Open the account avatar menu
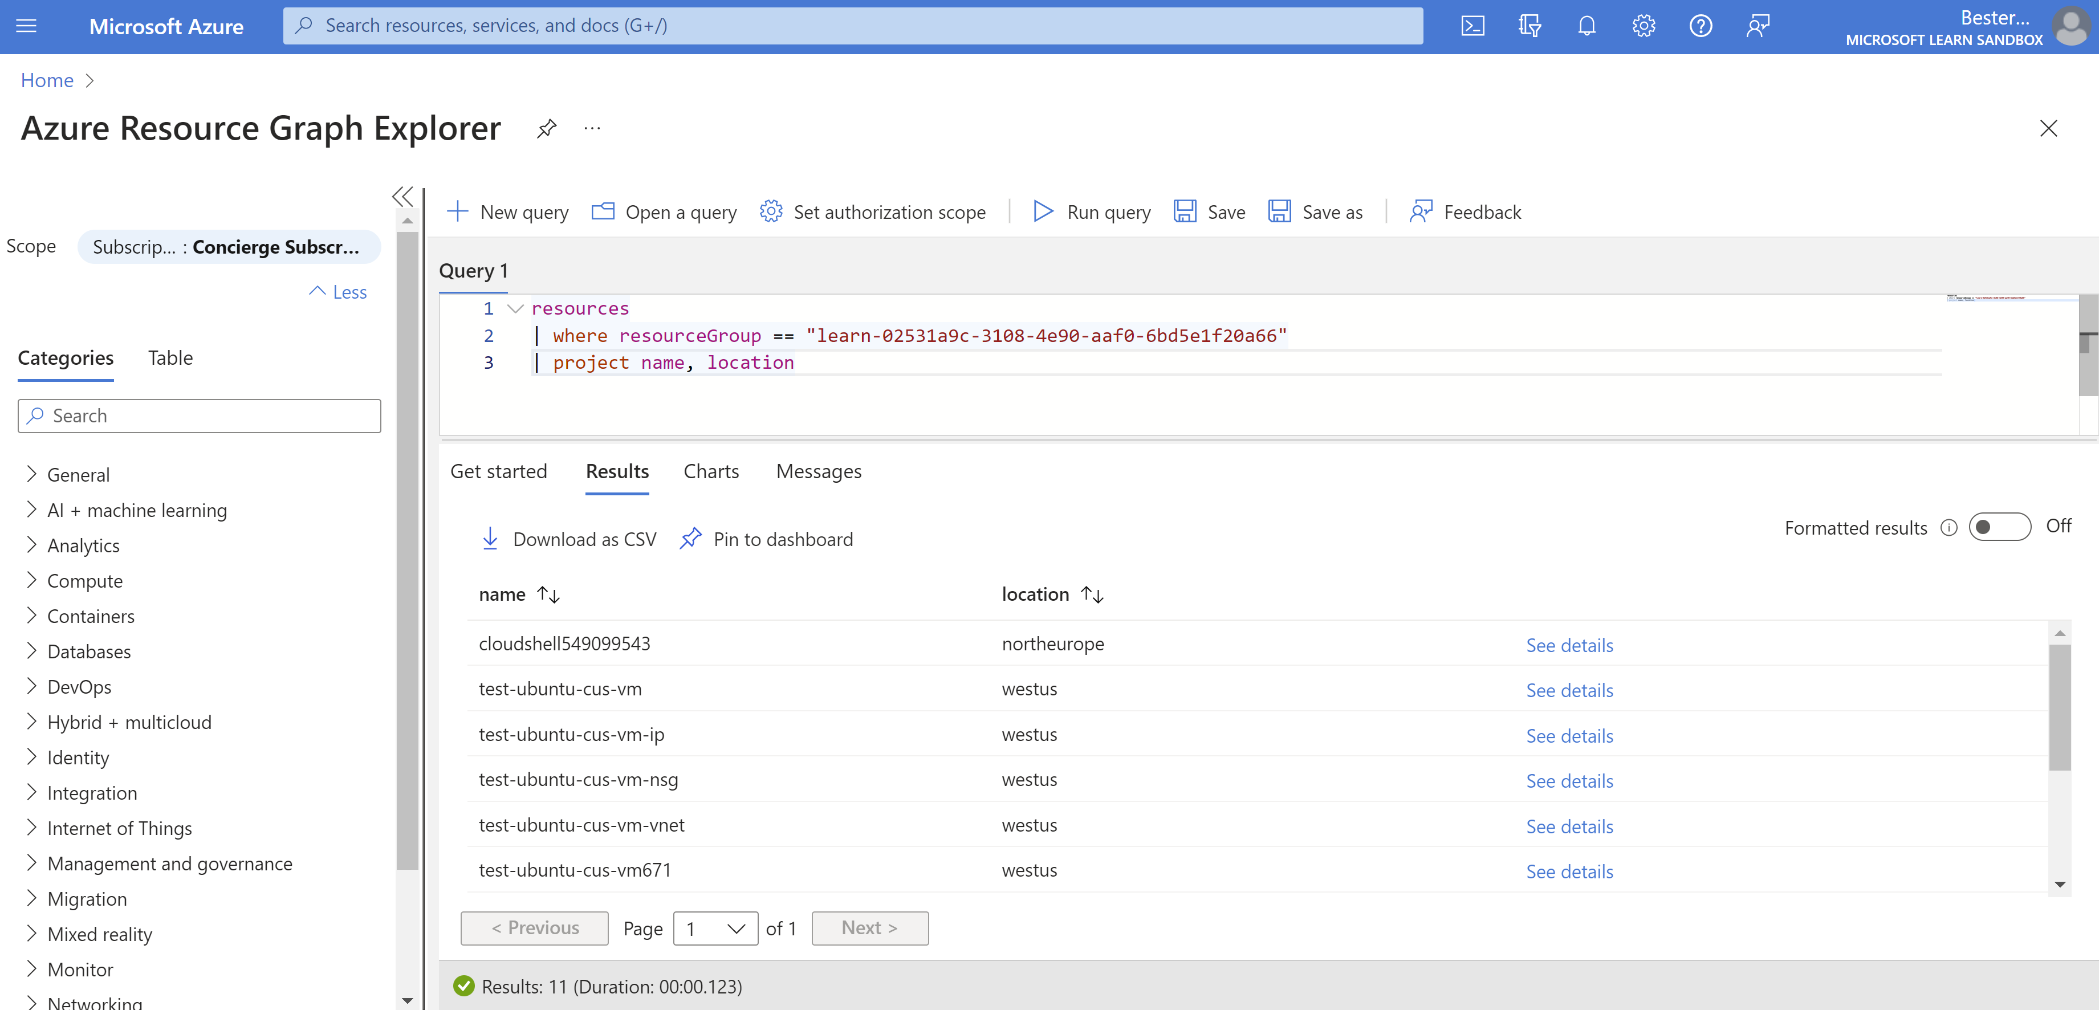2099x1010 pixels. pos(2070,26)
